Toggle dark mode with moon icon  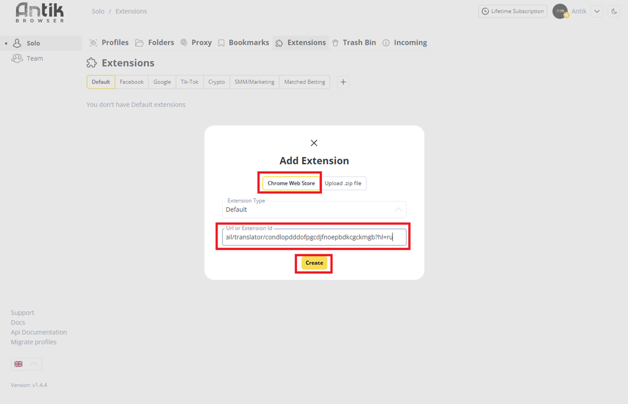(614, 11)
